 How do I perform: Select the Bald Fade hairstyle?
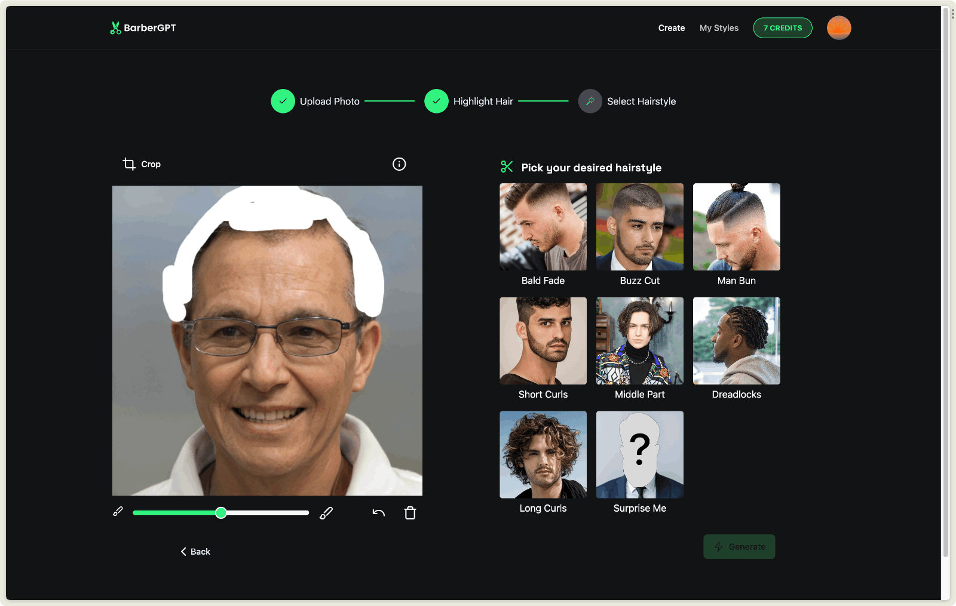(543, 227)
